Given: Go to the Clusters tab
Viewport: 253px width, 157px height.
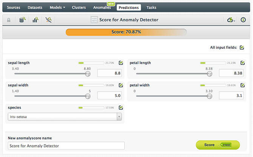Looking at the screenshot, I should click(x=79, y=7).
